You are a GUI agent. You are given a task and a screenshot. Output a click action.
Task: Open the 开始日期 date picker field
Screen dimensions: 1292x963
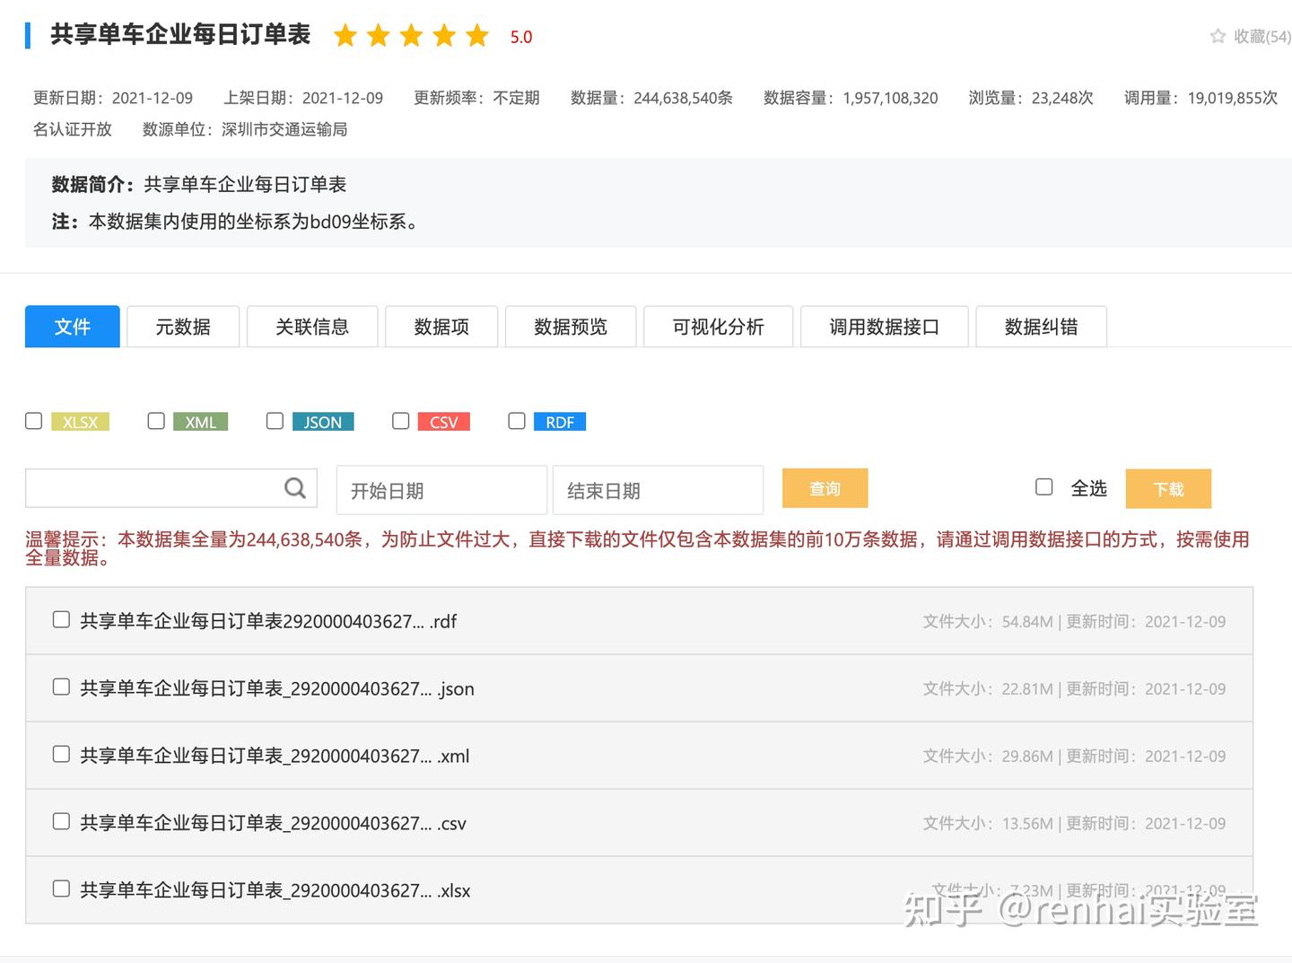click(441, 490)
